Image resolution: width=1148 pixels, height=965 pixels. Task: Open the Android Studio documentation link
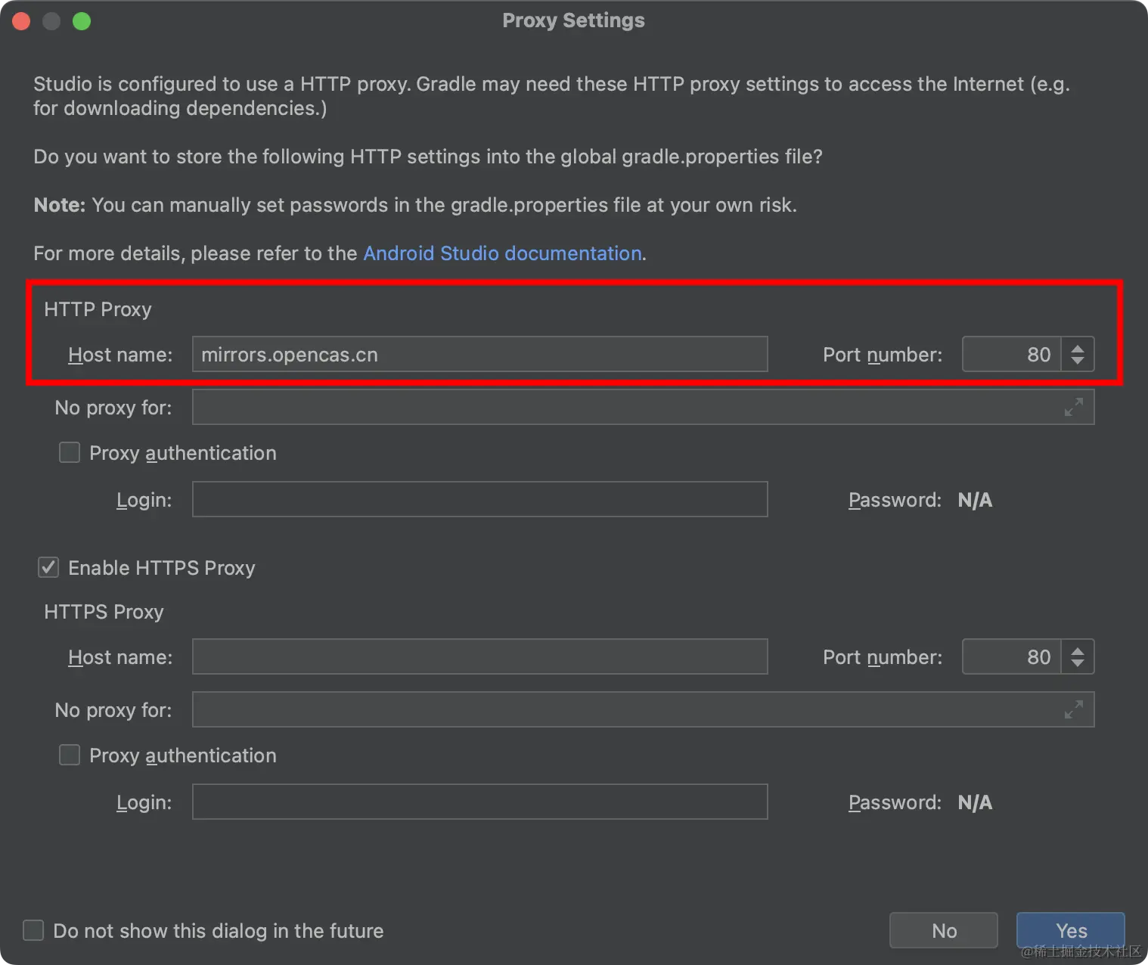pyautogui.click(x=502, y=253)
